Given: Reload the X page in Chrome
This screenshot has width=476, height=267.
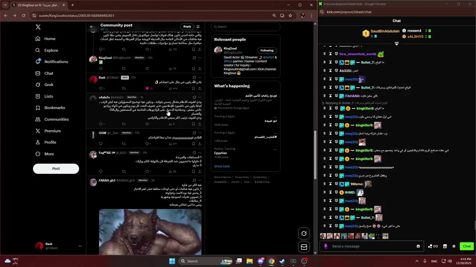Looking at the screenshot, I should [23, 16].
